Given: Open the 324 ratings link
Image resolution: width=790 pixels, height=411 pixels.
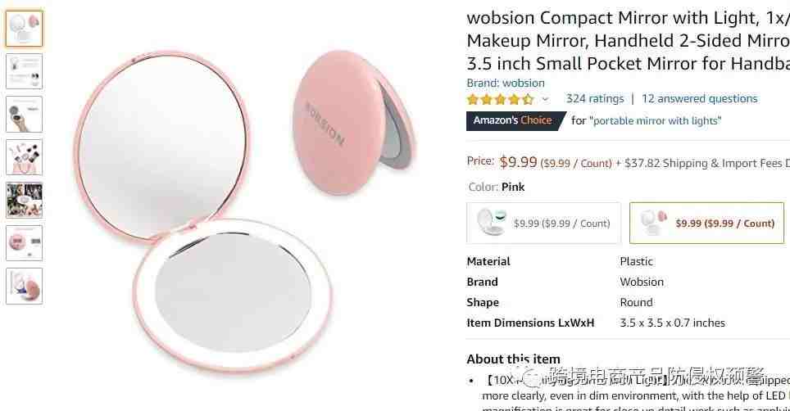Looking at the screenshot, I should tap(594, 98).
